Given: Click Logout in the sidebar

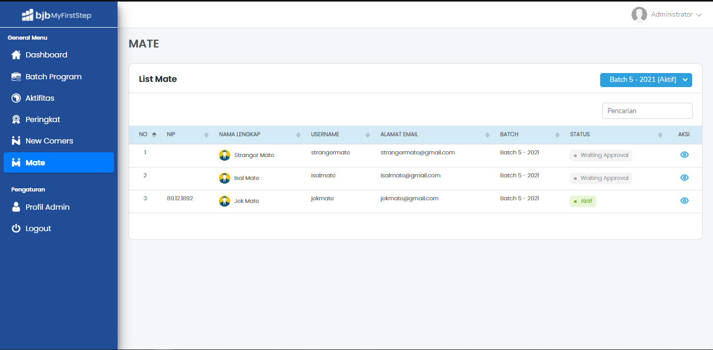Looking at the screenshot, I should [x=59, y=228].
